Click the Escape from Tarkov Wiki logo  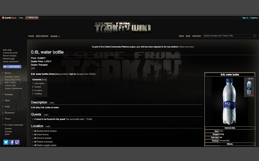[123, 27]
